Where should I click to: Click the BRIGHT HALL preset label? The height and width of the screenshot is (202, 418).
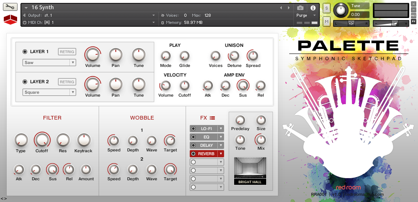click(250, 182)
